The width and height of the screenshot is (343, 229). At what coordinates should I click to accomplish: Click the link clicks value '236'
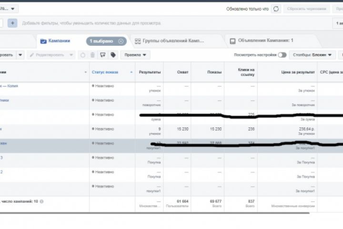(252, 129)
